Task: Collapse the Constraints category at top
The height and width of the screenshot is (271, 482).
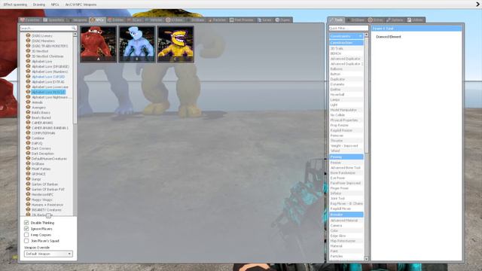Action: 346,36
